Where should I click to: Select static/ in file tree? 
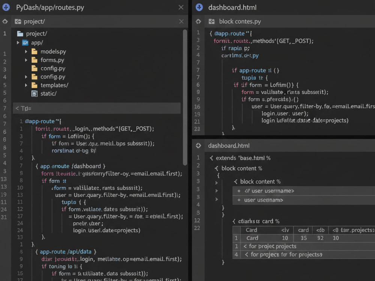coord(48,94)
